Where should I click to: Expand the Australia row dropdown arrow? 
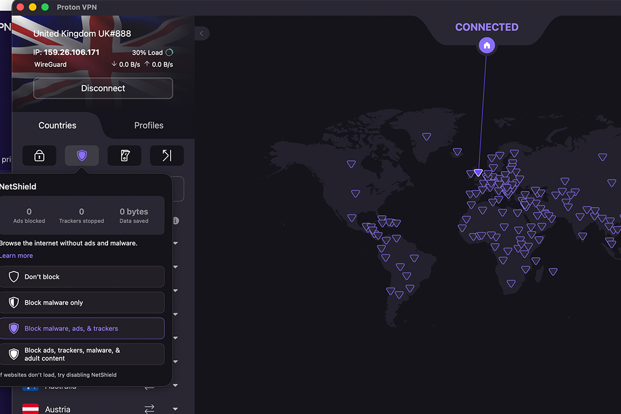175,385
